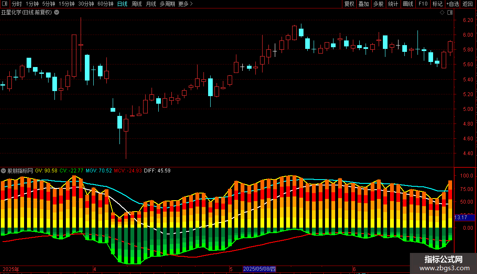Switch to 分时 intraday view
The width and height of the screenshot is (477, 274).
coord(17,4)
